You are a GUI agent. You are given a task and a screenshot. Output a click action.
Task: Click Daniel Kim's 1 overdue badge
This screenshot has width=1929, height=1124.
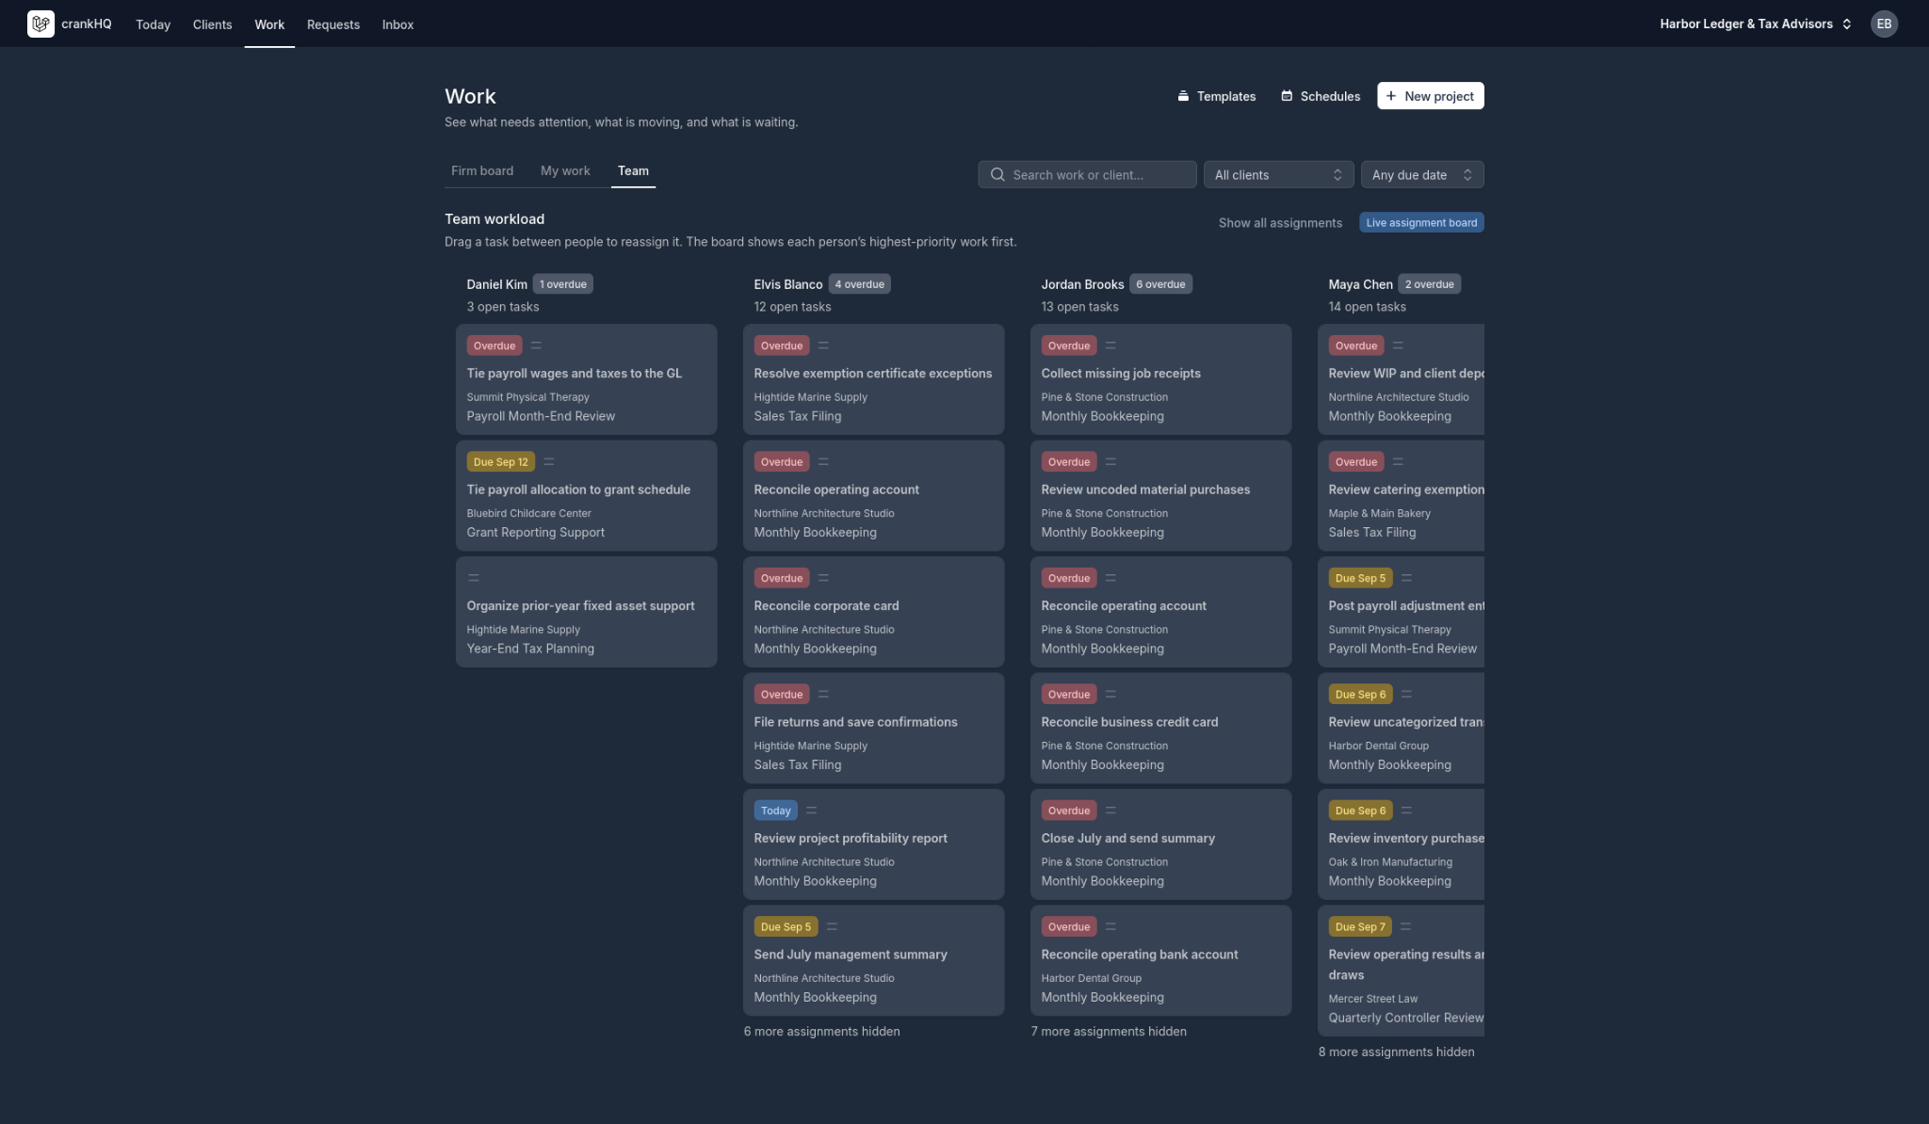563,284
